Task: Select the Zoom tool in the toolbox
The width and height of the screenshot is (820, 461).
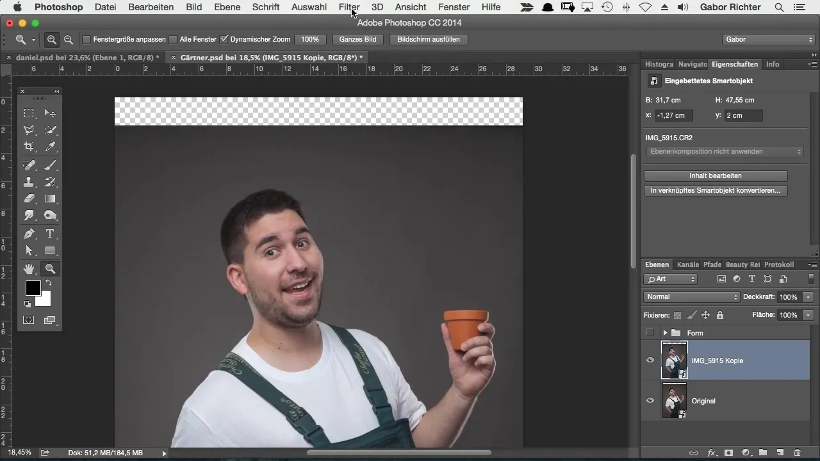Action: [50, 269]
